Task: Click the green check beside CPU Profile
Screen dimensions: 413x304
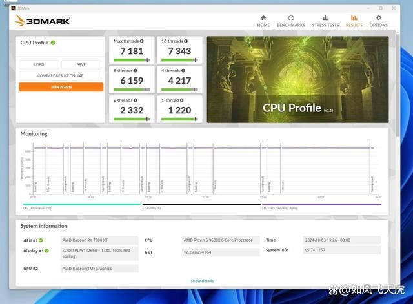Action: (x=53, y=43)
